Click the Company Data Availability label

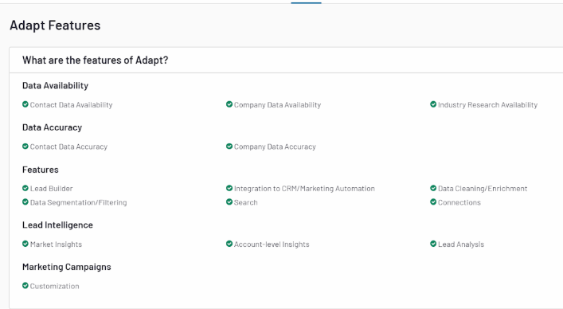click(277, 105)
